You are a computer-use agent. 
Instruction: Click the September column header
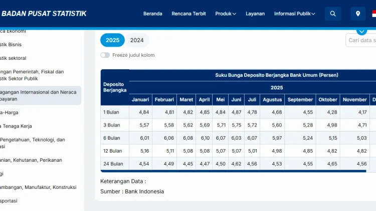300,99
